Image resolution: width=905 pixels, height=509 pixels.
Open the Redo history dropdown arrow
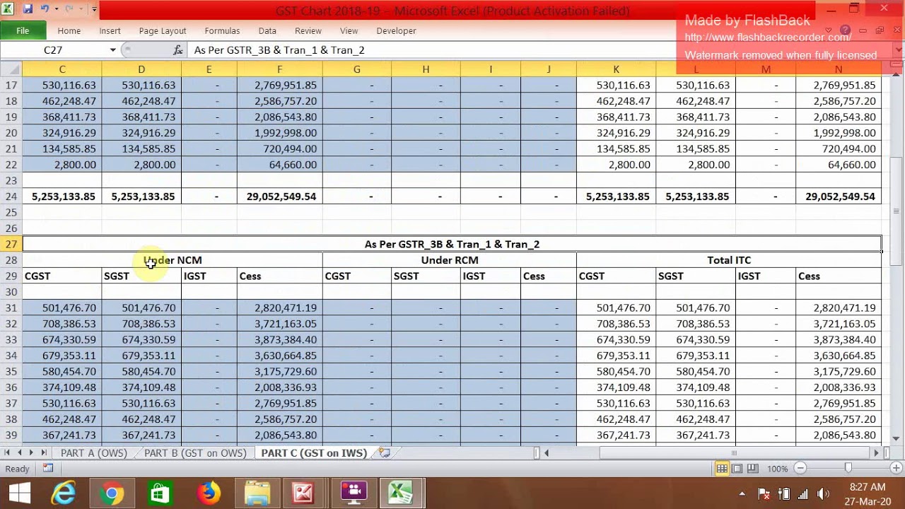pyautogui.click(x=81, y=9)
